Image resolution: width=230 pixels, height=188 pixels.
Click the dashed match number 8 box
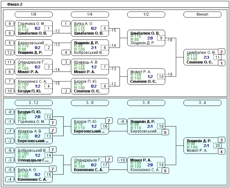coord(105,86)
